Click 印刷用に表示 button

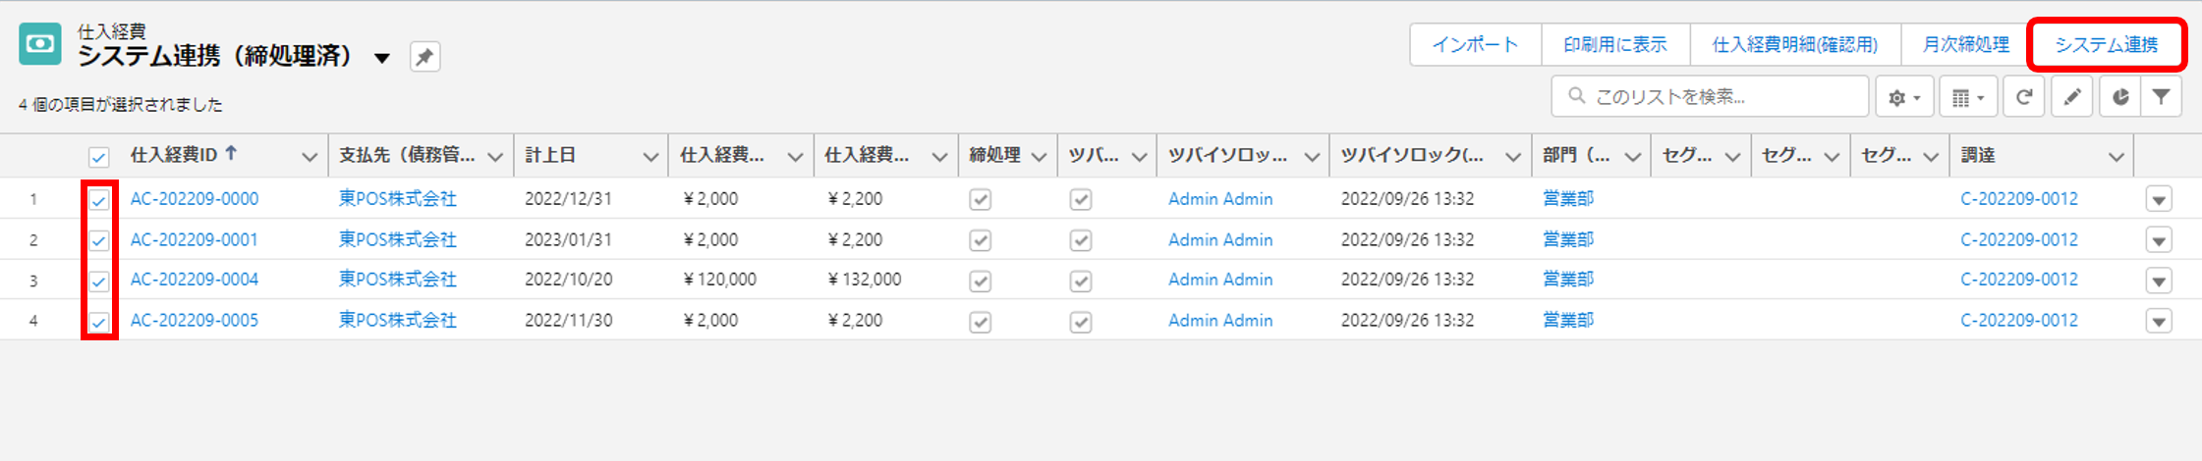[x=1615, y=44]
